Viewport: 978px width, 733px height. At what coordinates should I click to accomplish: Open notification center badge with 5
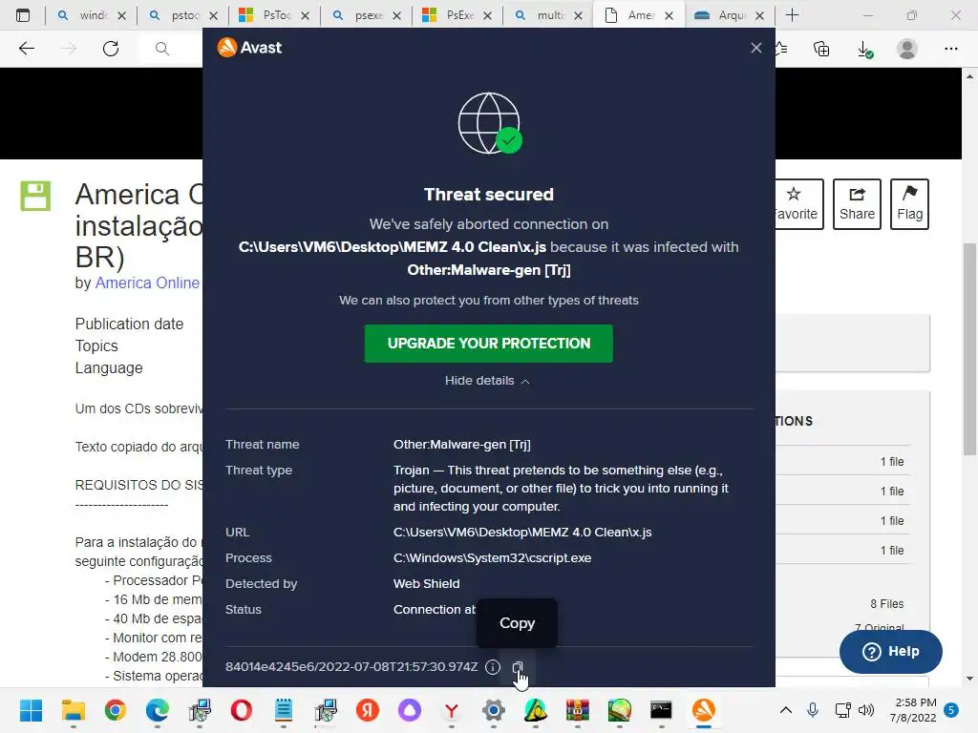(951, 710)
